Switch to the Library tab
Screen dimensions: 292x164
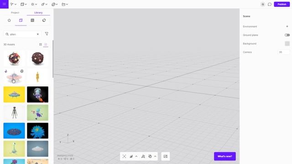38,13
